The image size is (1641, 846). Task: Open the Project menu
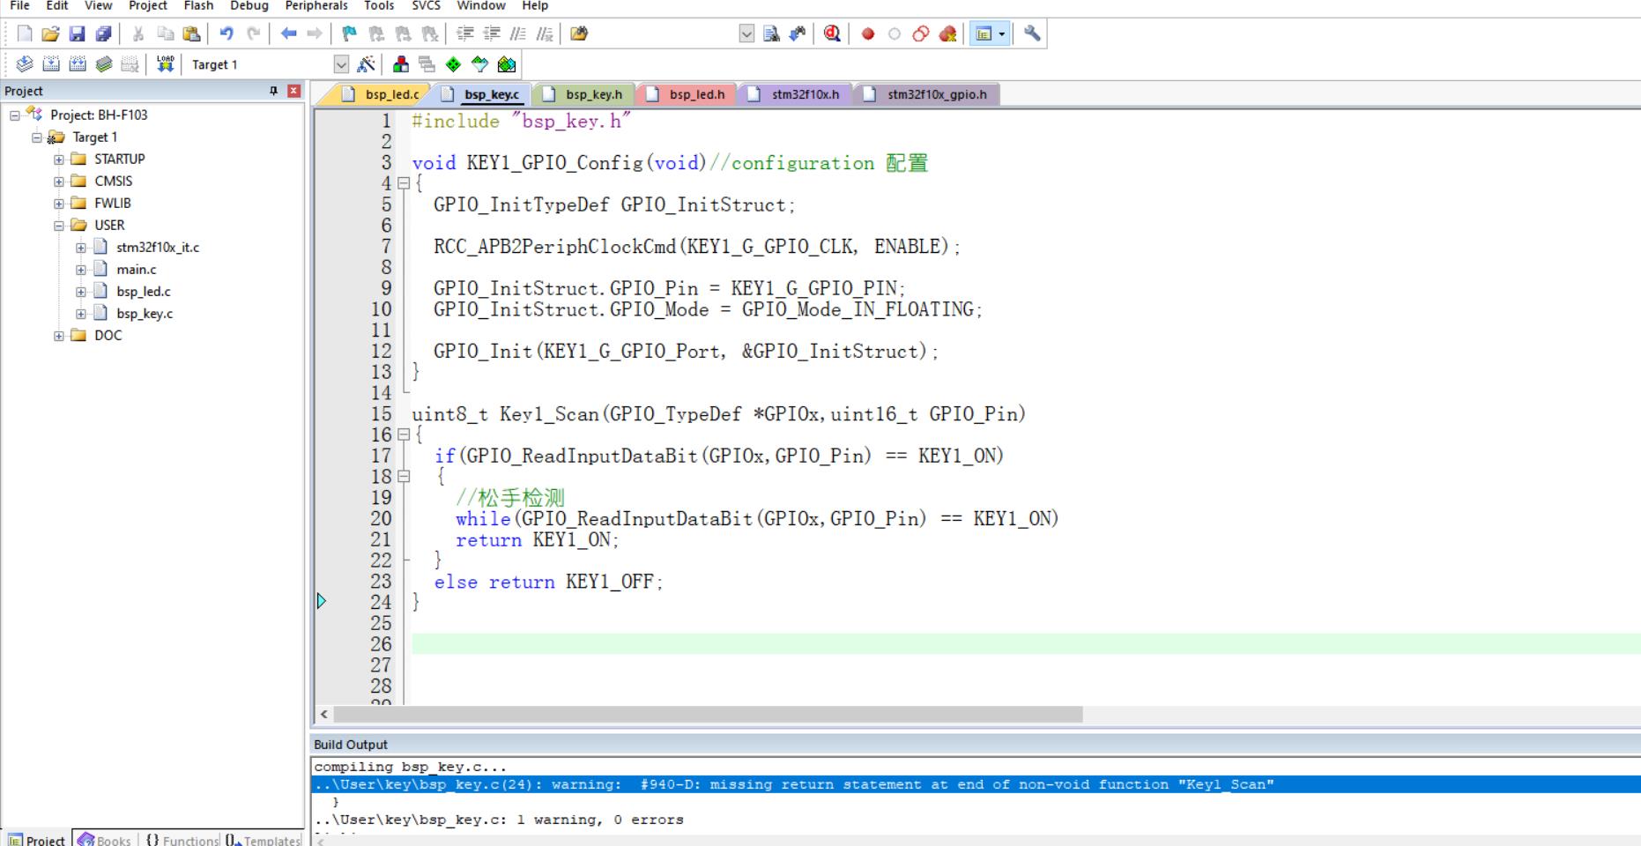(147, 6)
